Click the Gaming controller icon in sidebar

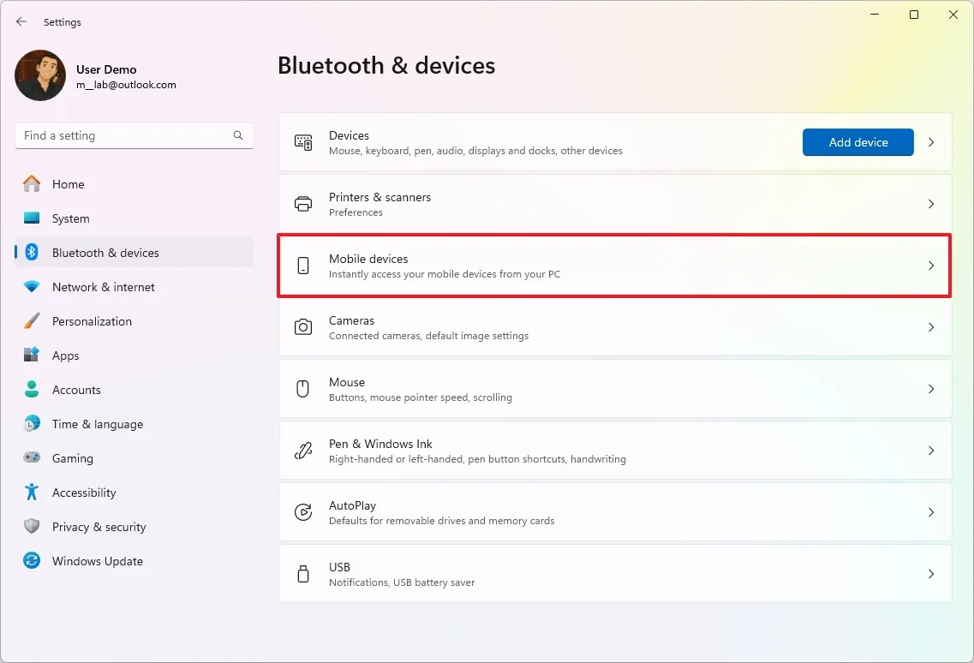pyautogui.click(x=32, y=458)
